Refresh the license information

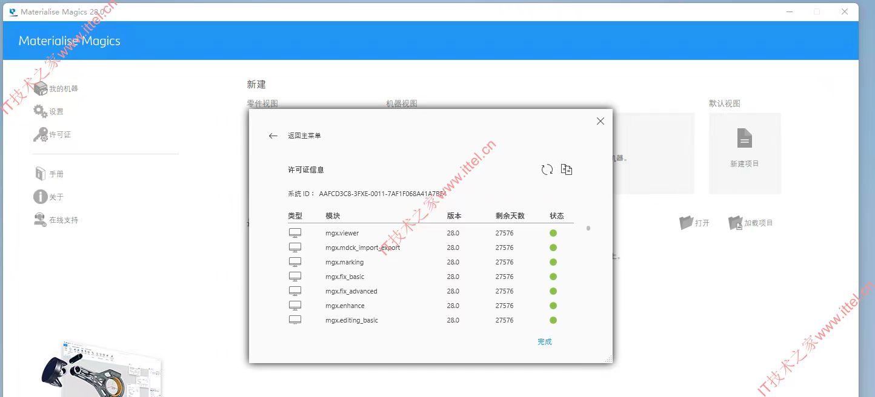point(547,170)
